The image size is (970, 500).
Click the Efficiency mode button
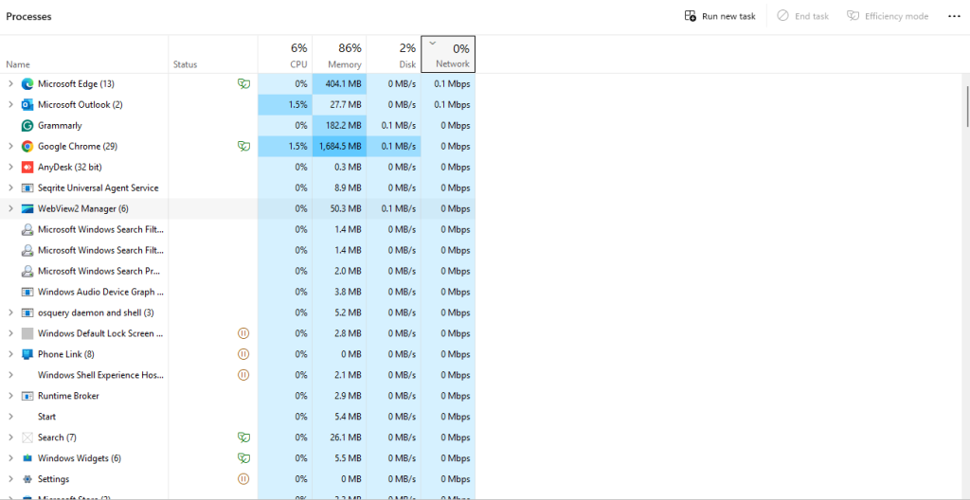887,17
